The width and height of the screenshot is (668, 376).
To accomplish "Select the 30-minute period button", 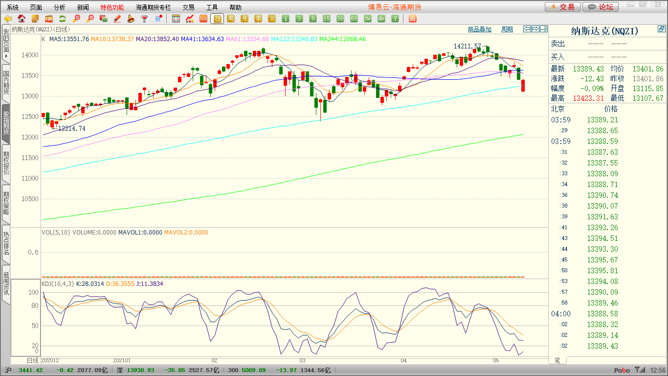I will (x=340, y=19).
